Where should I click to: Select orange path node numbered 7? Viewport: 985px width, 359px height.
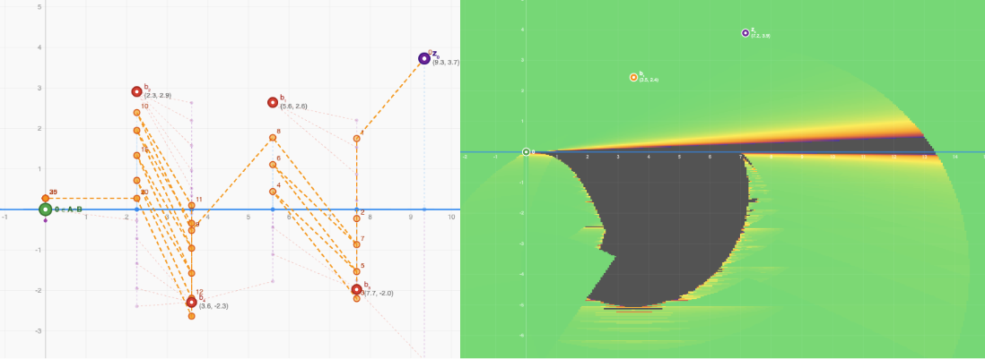(357, 244)
